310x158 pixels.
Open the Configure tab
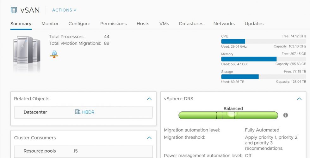coord(79,24)
